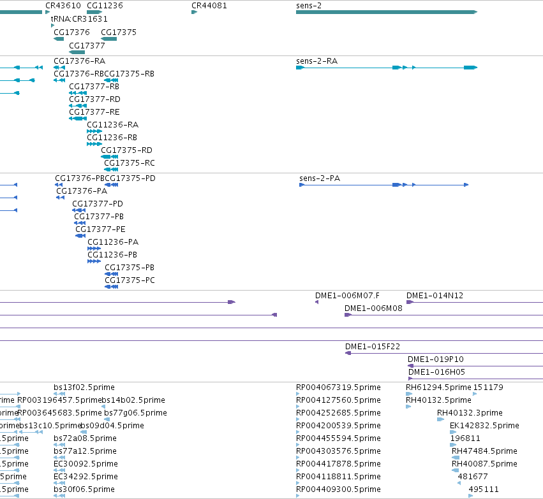Click BAC clone DME1-014N12 label
543x499 pixels.
pos(435,296)
